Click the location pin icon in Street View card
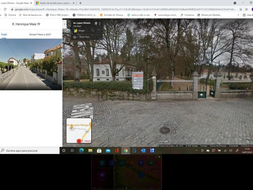 click(96, 24)
